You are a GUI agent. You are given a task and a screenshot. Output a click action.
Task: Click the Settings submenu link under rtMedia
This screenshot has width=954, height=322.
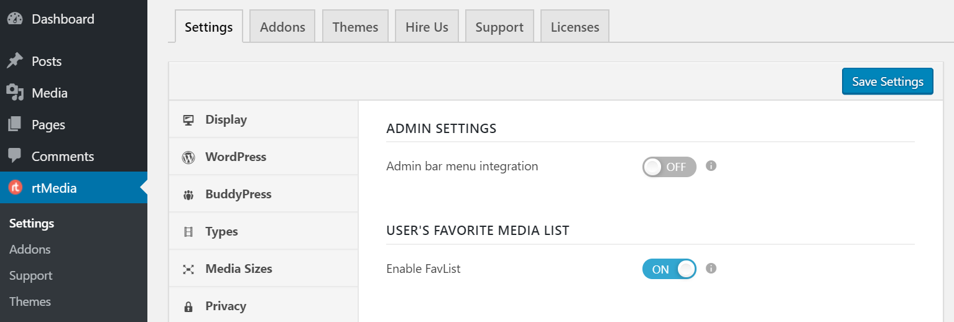click(x=32, y=223)
